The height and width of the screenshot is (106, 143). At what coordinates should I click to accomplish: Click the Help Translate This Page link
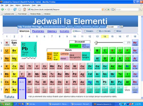coord(30,27)
